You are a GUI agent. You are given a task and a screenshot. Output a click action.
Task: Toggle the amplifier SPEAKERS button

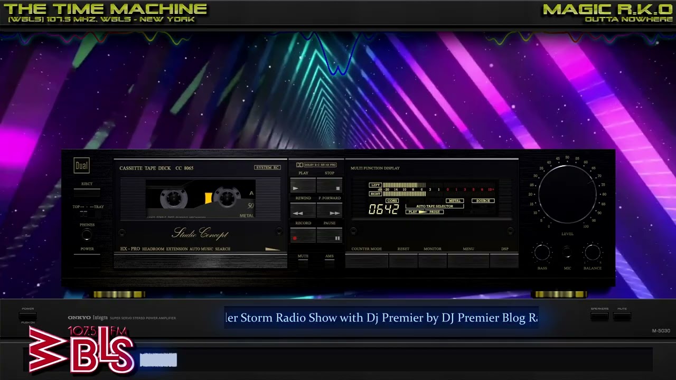pos(599,316)
